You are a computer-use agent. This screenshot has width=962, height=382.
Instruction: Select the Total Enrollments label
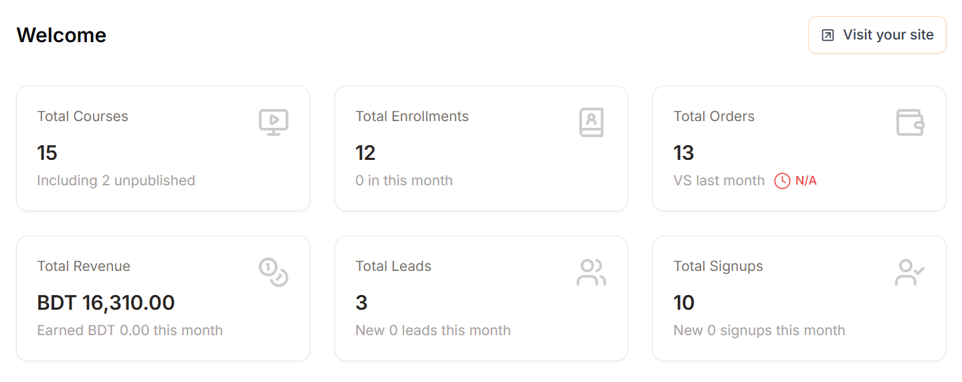(412, 116)
